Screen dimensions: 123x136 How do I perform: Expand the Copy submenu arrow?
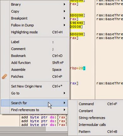pyautogui.click(x=65, y=11)
